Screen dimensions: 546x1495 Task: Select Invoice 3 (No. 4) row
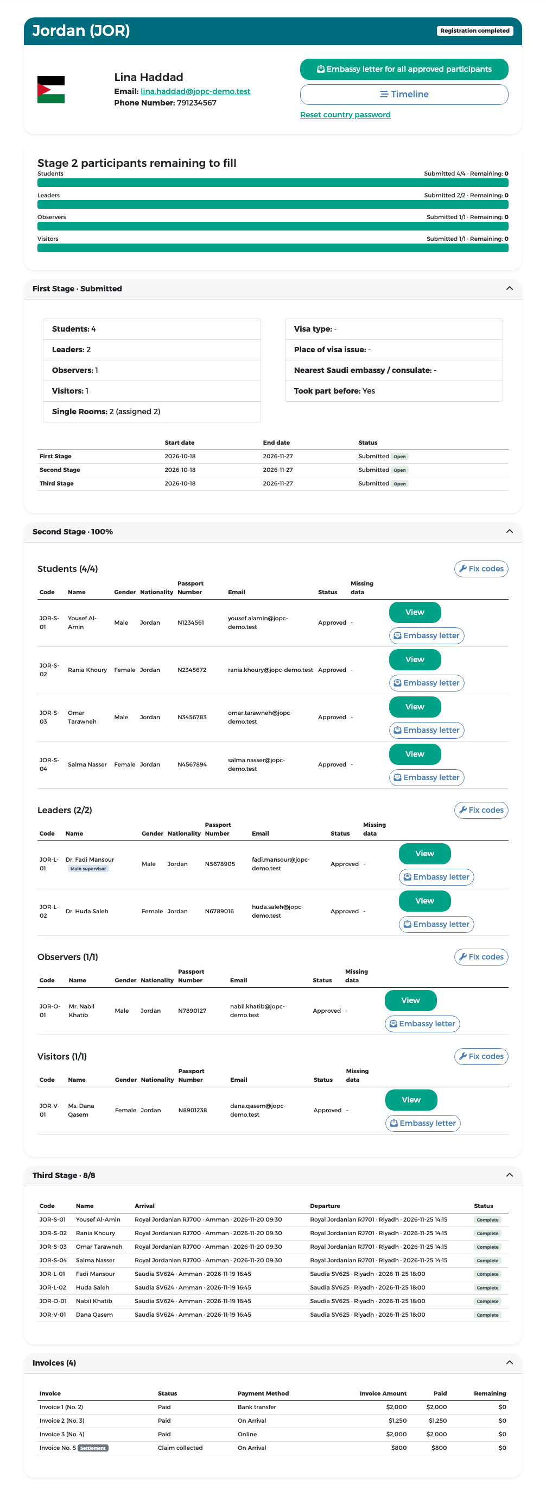pos(273,1434)
